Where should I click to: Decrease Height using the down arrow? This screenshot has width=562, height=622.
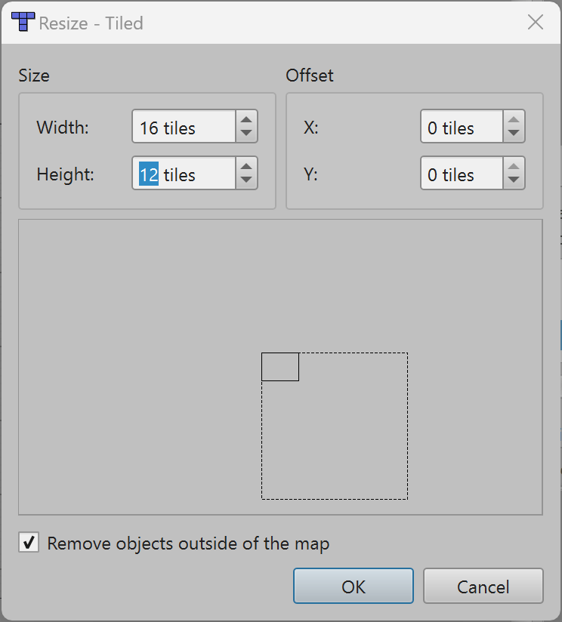click(246, 181)
